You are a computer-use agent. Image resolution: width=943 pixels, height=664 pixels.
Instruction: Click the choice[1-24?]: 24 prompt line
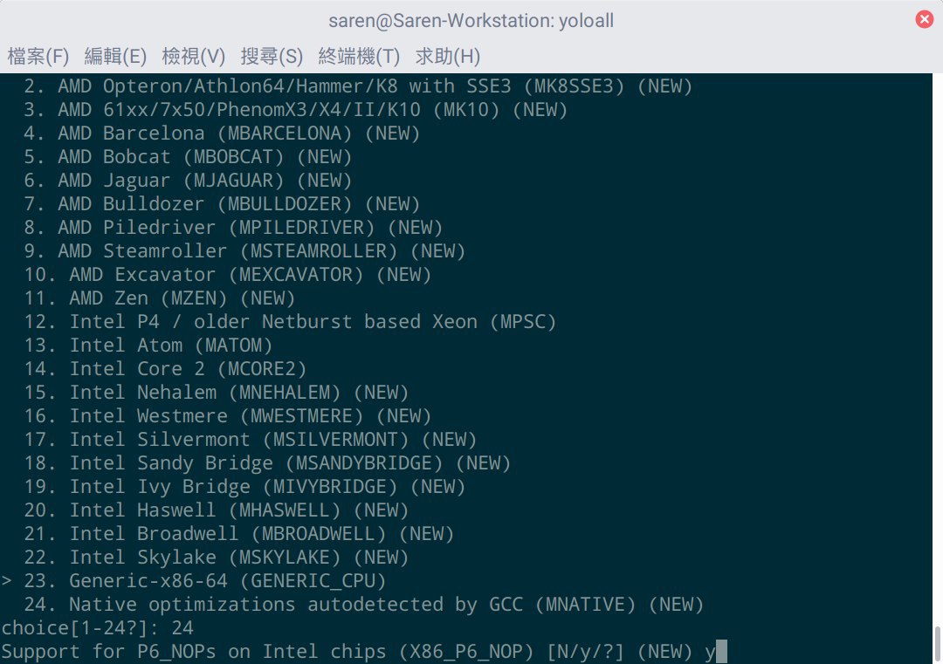(98, 628)
